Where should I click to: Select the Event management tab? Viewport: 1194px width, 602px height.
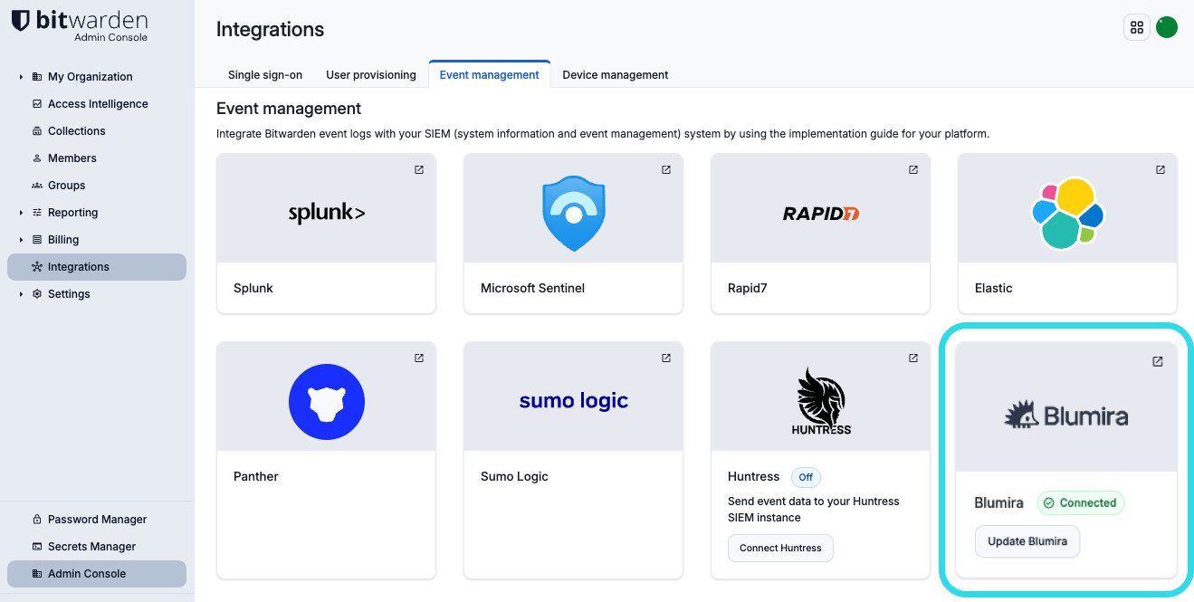click(x=490, y=75)
